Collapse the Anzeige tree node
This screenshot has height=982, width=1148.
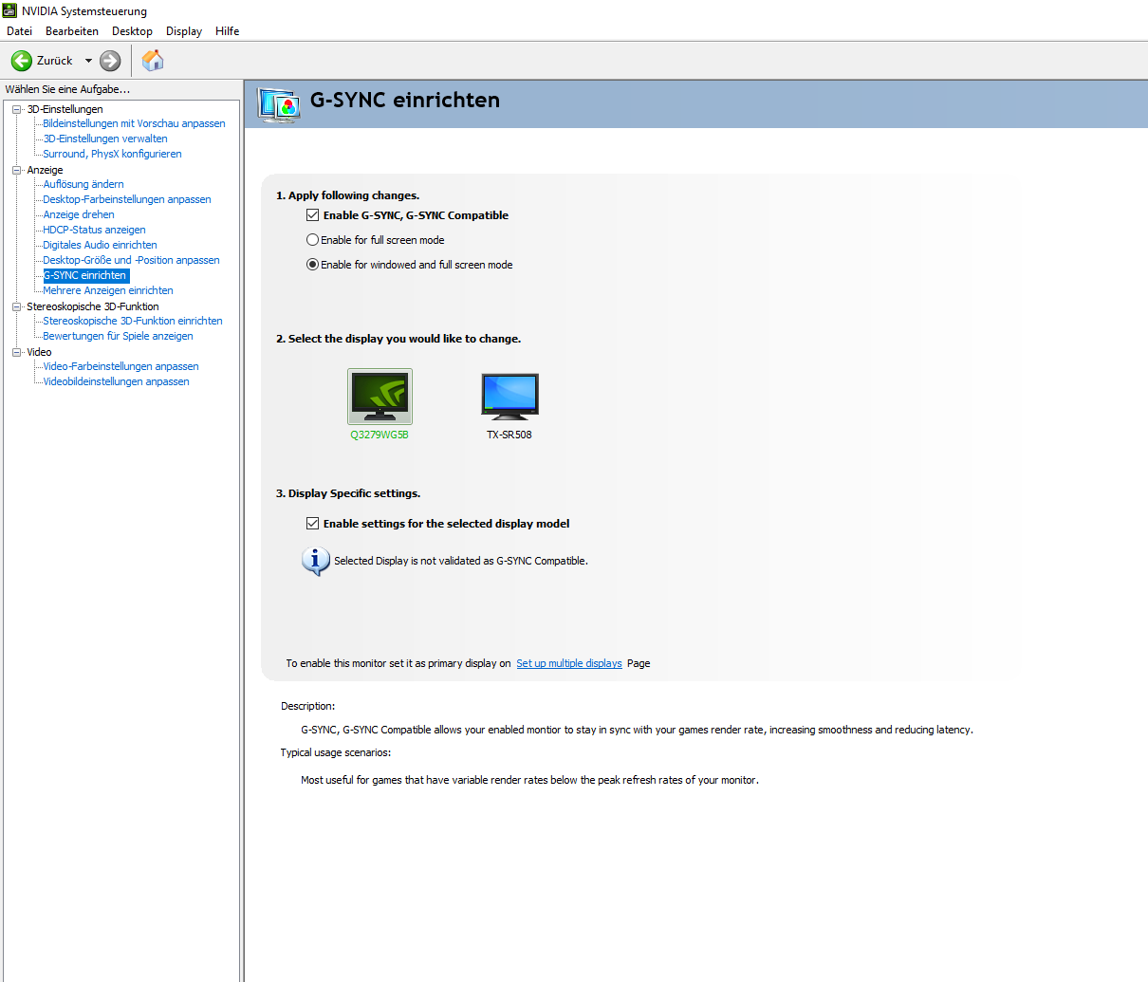point(16,170)
